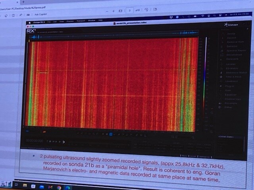The image size is (254, 190).
Task: Click the PDF file path address bar
Action: (23, 8)
